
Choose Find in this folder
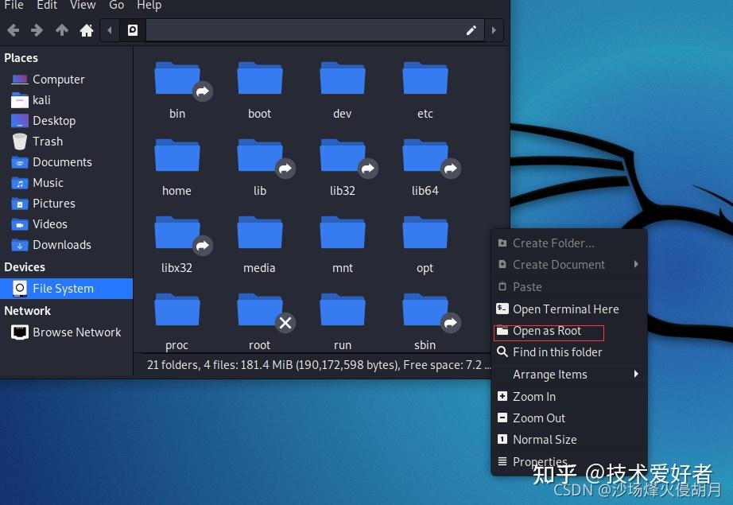[x=569, y=352]
